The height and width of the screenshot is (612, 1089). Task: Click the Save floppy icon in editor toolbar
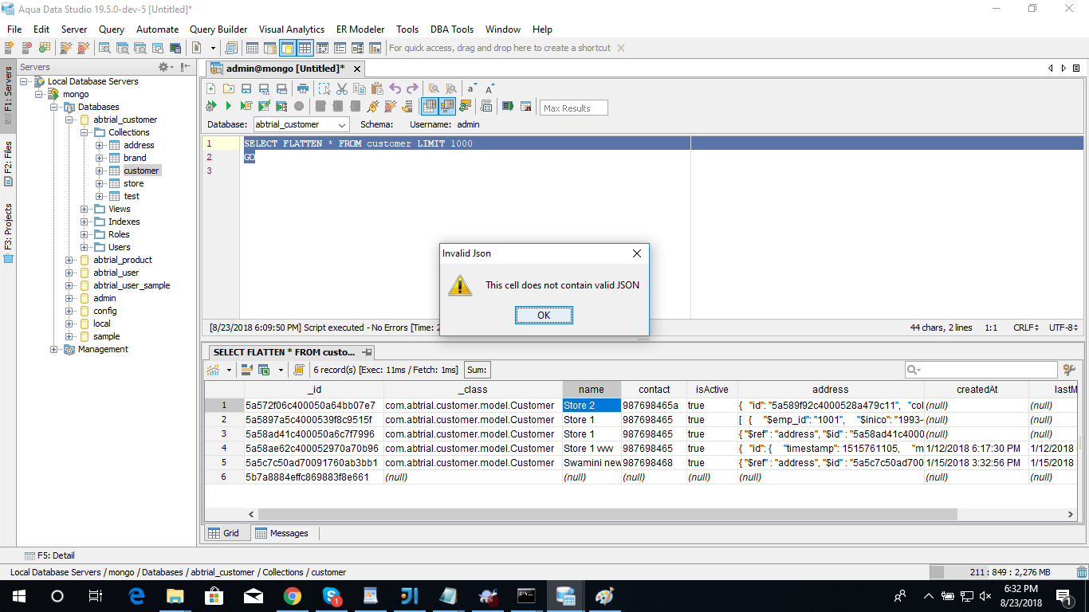coord(246,88)
